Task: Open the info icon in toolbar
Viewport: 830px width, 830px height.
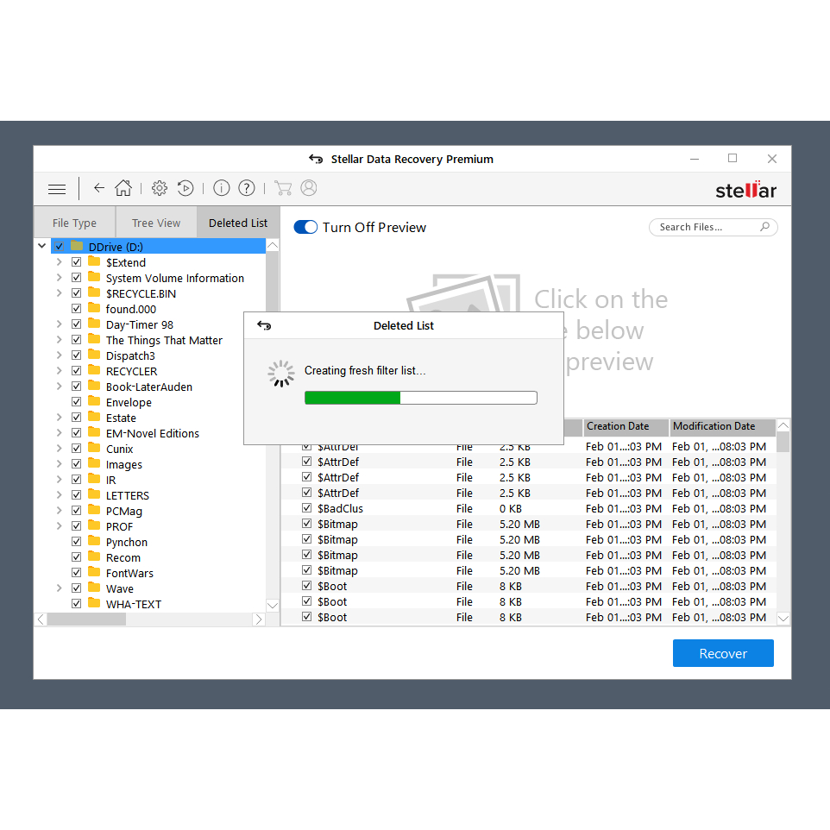Action: pos(222,188)
